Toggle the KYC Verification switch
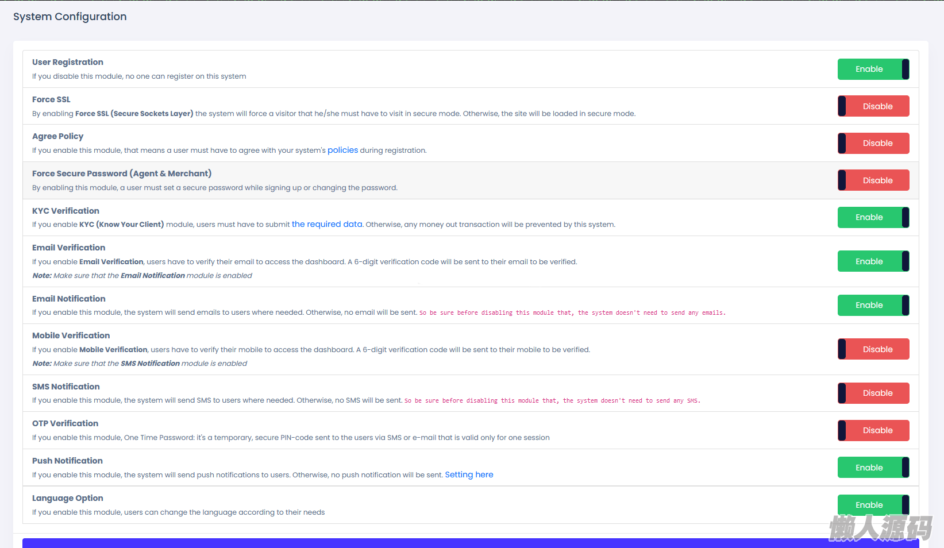The height and width of the screenshot is (548, 944). click(x=873, y=217)
